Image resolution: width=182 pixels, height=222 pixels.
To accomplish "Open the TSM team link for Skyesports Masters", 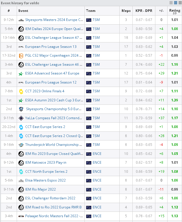I will click(x=96, y=20).
